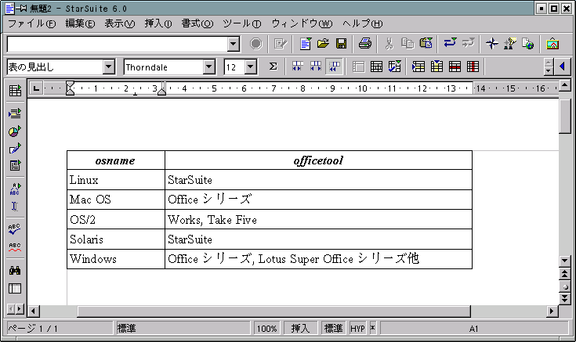Toggle AutoSpellcheck red underline ABC icon
The image size is (576, 342).
click(15, 247)
